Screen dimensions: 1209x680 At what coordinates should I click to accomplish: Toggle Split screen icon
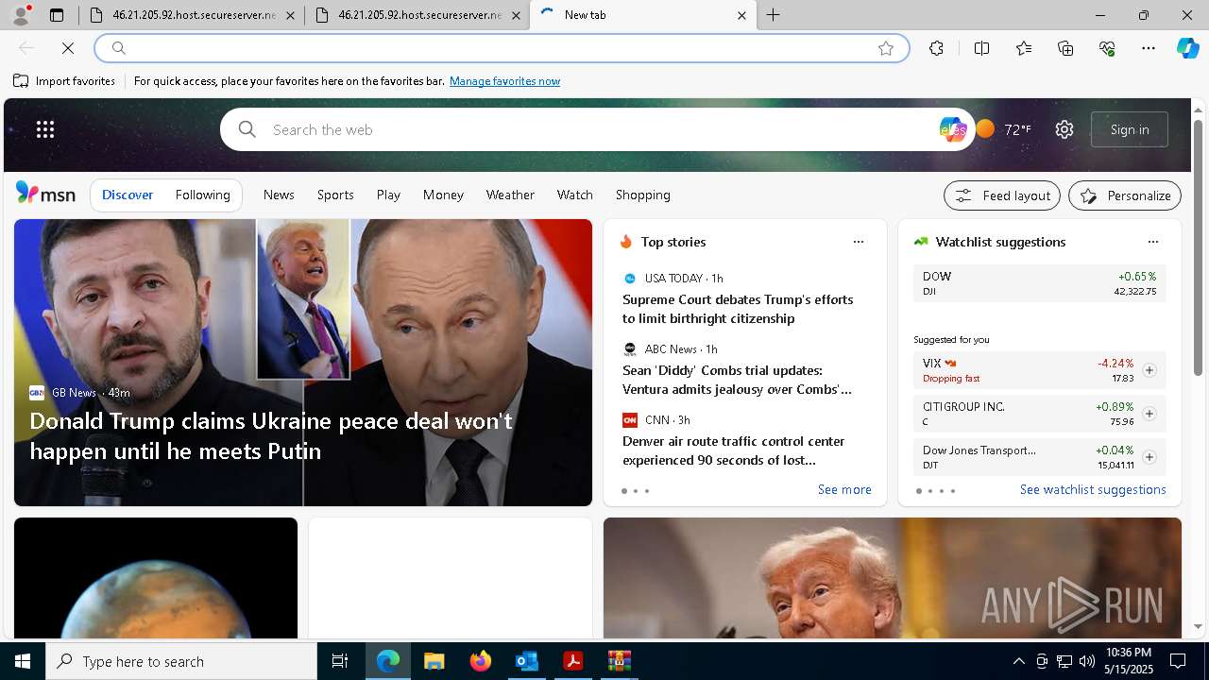click(981, 48)
